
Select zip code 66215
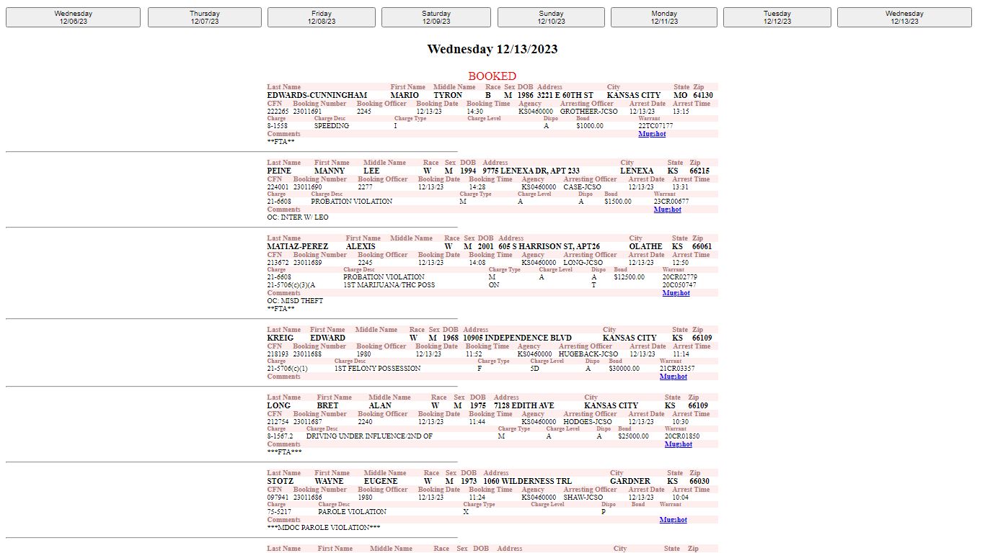[699, 171]
